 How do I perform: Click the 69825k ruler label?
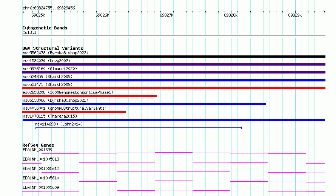38,15
